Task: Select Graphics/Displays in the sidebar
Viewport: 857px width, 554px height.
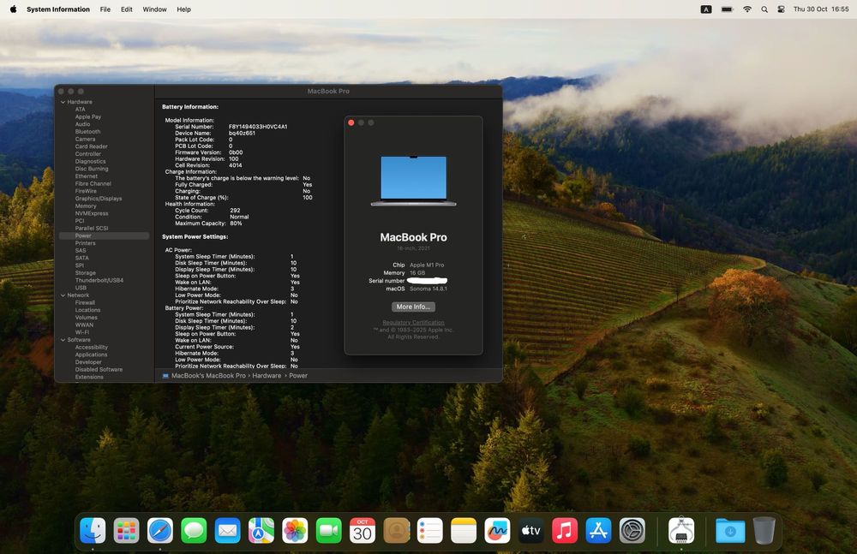Action: pos(99,199)
